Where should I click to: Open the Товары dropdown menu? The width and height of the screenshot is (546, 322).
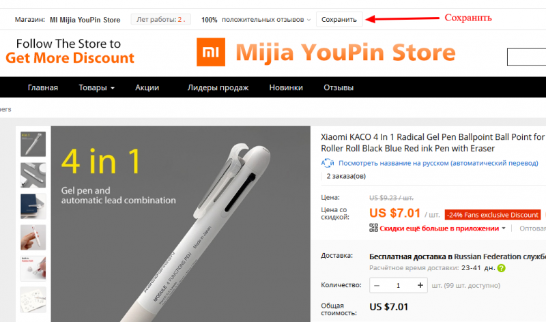pos(96,87)
